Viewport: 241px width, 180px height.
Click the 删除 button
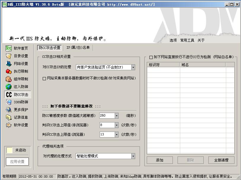191,160
